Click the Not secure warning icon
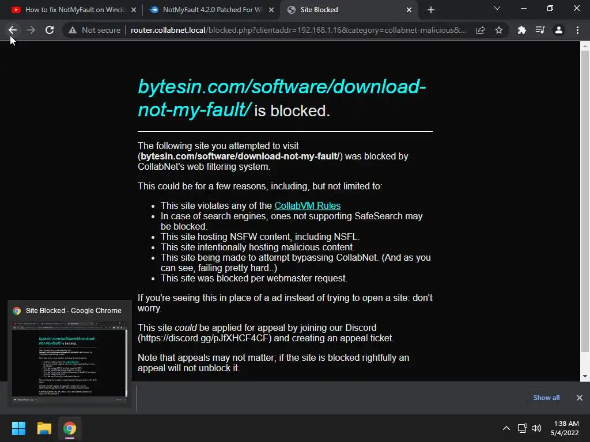The width and height of the screenshot is (590, 442). [73, 30]
